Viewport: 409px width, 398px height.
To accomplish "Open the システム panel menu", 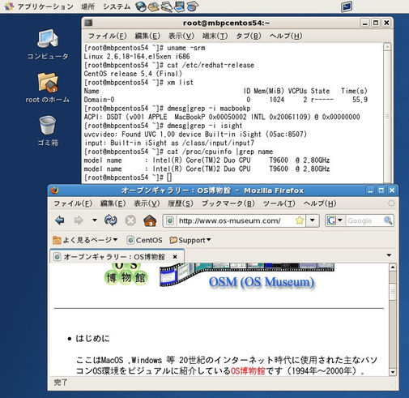I will point(117,6).
